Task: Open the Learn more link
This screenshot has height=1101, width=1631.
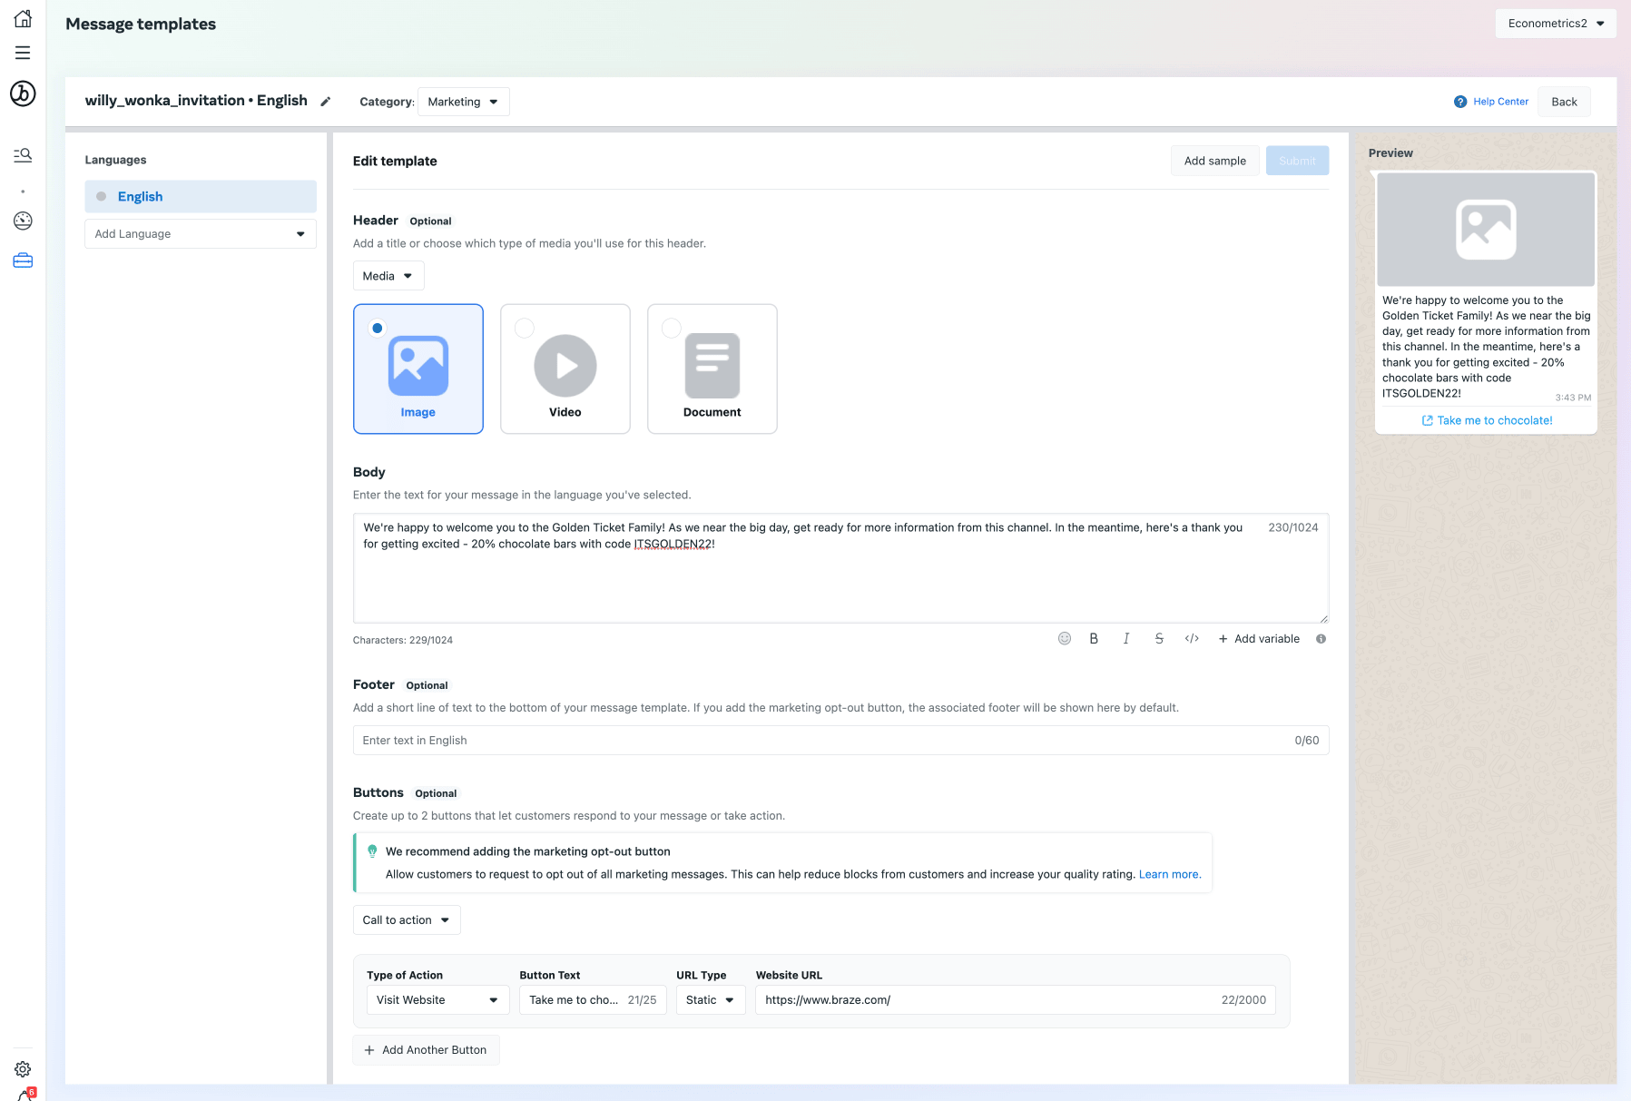Action: click(1170, 874)
